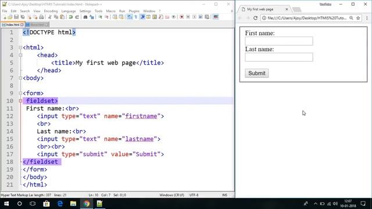372x209 pixels.
Task: Click the UTF-8 encoding status field
Action: pyautogui.click(x=194, y=195)
